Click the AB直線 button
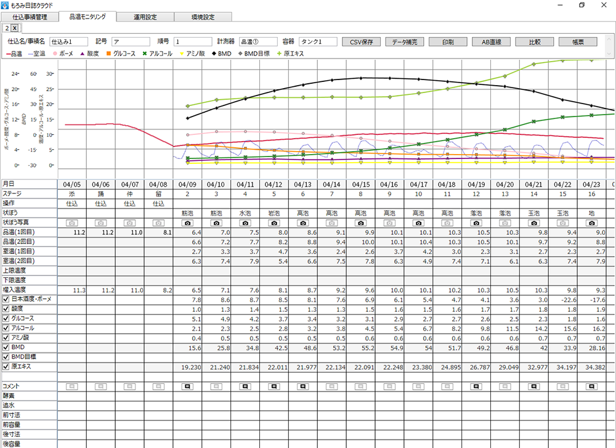Screen dimensions: 616x448 pos(492,42)
